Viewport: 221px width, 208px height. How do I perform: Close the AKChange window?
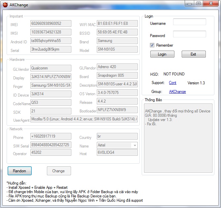click(211, 3)
